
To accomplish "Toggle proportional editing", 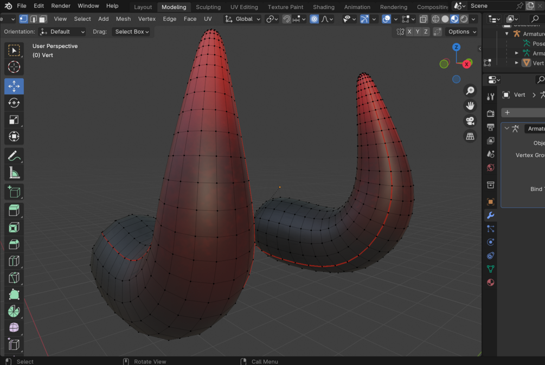I will (314, 19).
